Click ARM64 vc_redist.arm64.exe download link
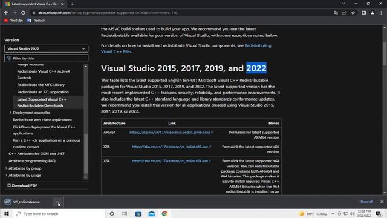Screen dimensions: 387x218 171,133
